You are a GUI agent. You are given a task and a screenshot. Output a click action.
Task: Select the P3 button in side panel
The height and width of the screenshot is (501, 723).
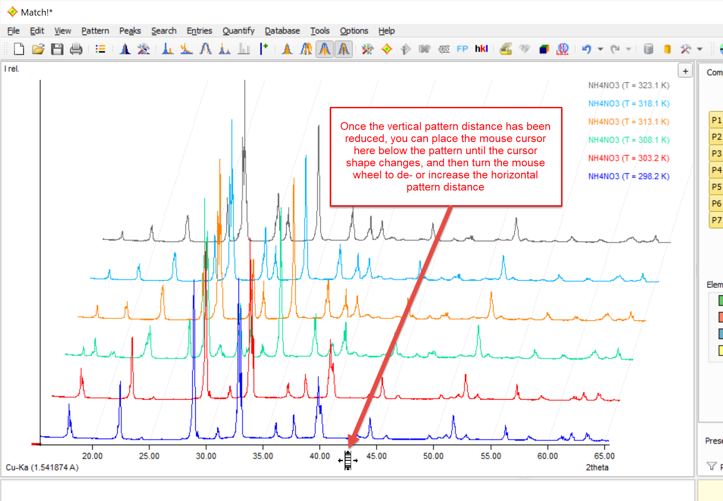[717, 153]
